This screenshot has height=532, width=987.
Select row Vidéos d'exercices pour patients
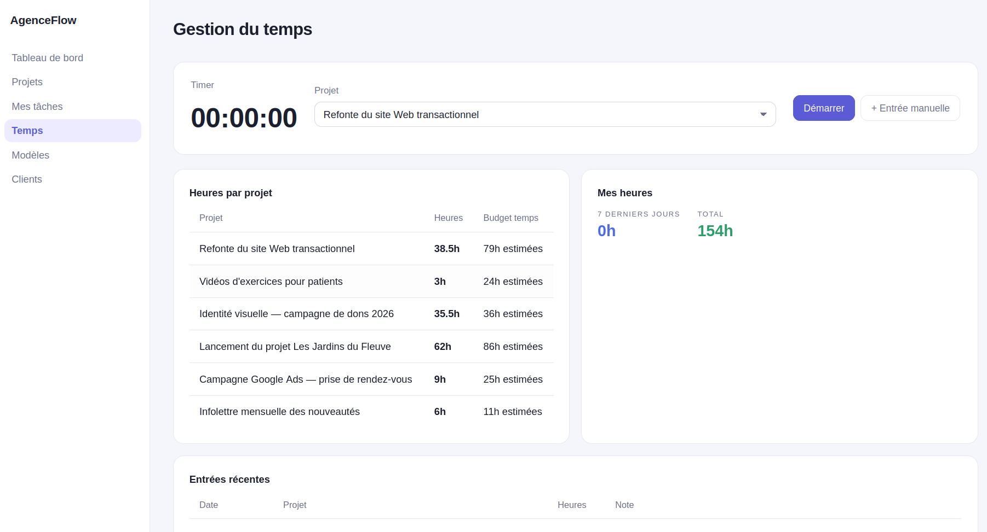click(371, 282)
